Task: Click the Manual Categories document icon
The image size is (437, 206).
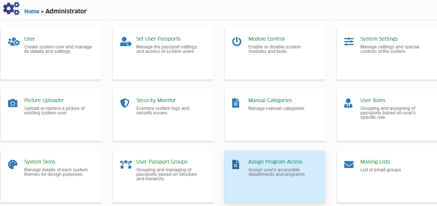Action: point(236,103)
